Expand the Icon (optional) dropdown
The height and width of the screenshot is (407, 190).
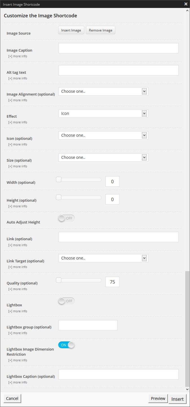pyautogui.click(x=103, y=135)
